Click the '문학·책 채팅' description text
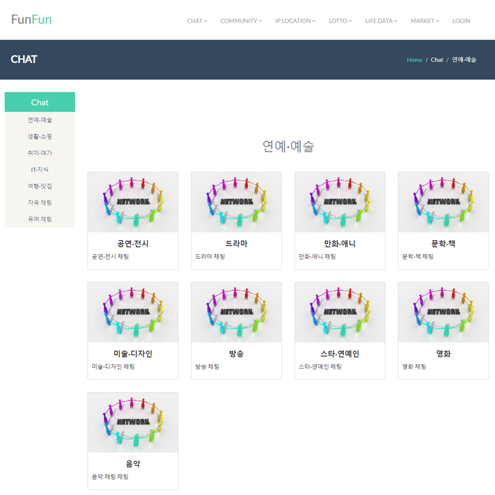Screen dimensions: 495x495 tap(418, 256)
